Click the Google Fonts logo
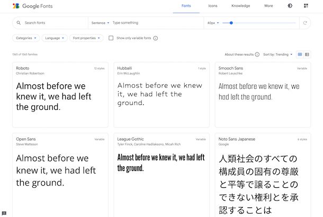The image size is (323, 217). (32, 6)
